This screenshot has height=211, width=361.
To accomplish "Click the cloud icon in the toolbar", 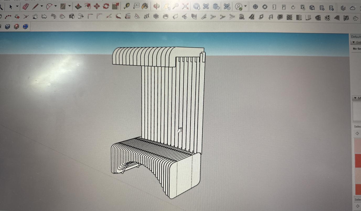I will coord(353,8).
